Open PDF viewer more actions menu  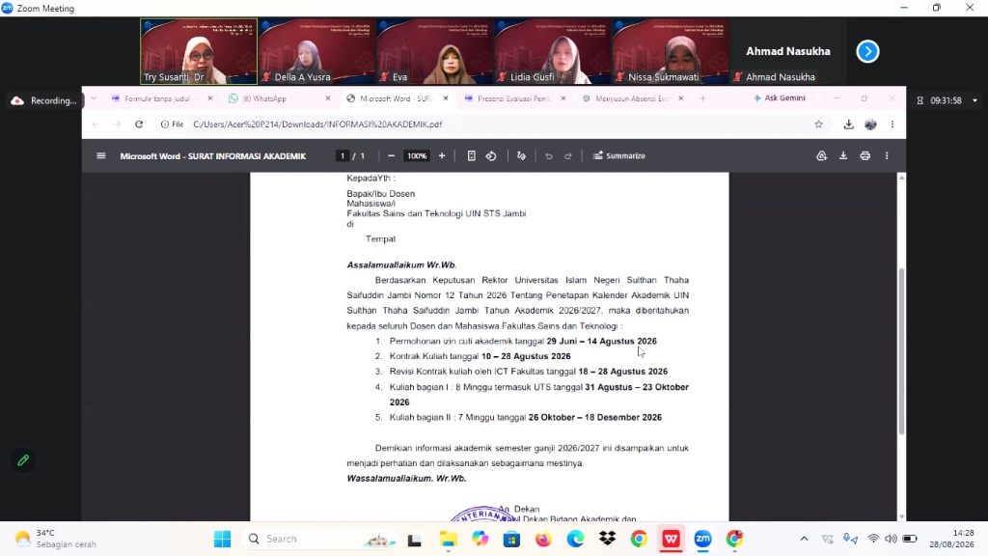pyautogui.click(x=887, y=155)
